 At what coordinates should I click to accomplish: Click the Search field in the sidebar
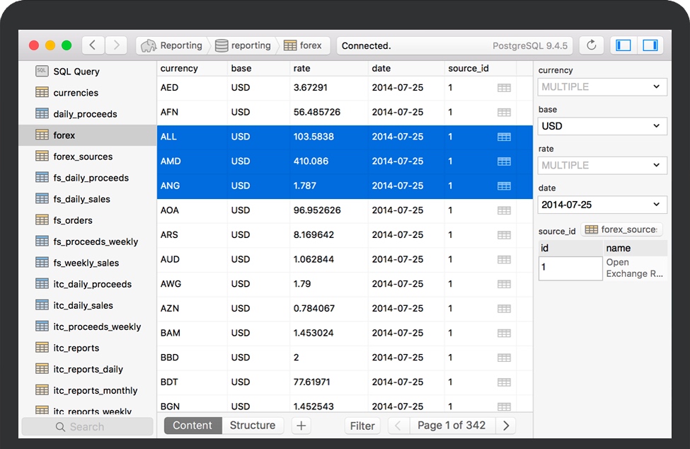click(87, 426)
